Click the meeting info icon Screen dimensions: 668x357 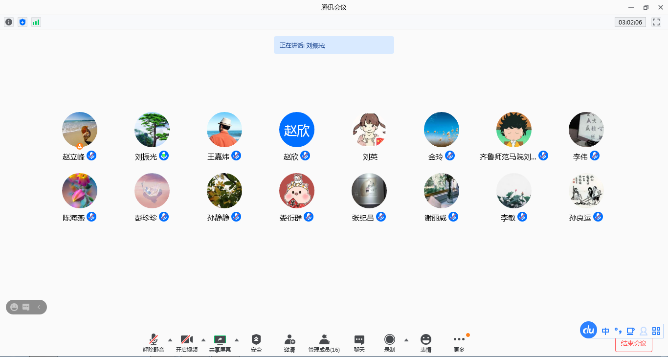pos(9,22)
